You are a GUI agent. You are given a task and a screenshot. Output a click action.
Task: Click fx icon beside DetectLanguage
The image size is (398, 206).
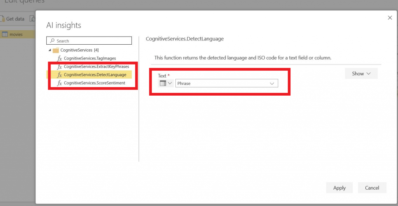59,75
